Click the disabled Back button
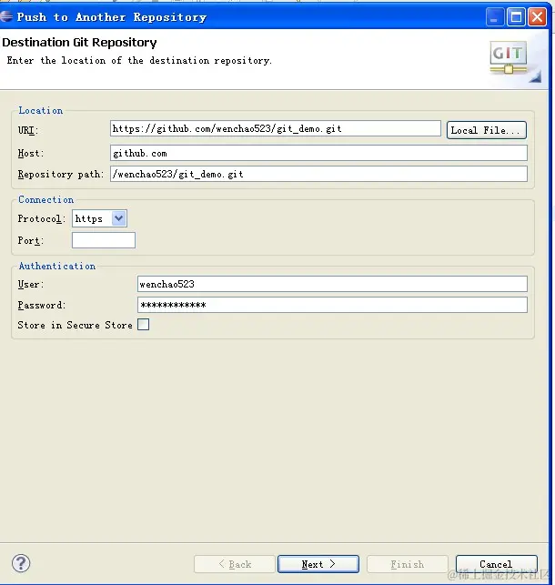555x585 pixels. pyautogui.click(x=235, y=564)
